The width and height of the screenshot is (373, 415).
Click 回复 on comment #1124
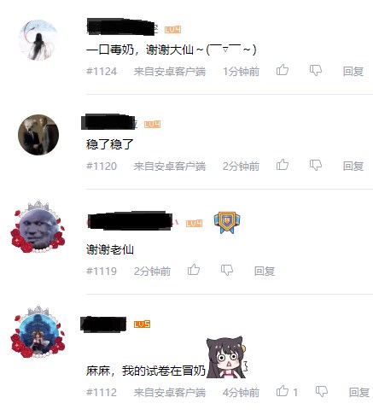pyautogui.click(x=353, y=71)
